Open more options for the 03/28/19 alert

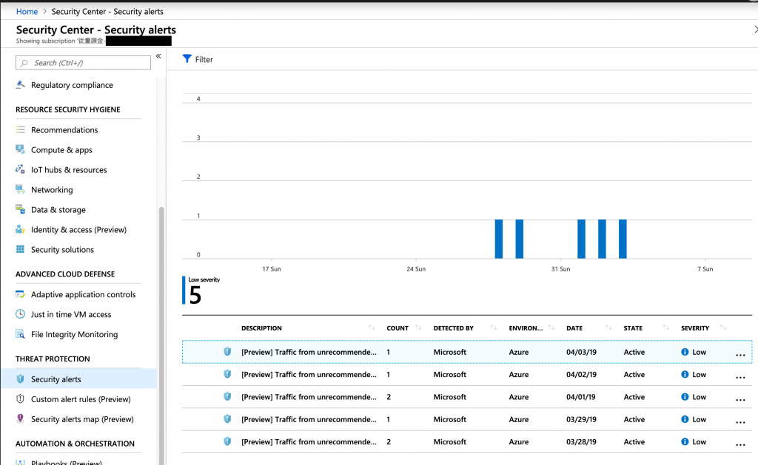click(740, 444)
